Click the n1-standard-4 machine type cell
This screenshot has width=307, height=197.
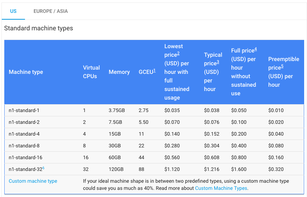pyautogui.click(x=24, y=134)
